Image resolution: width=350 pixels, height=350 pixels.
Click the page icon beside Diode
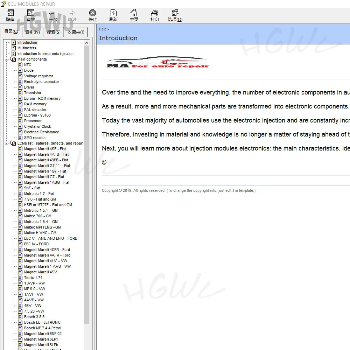[21, 70]
